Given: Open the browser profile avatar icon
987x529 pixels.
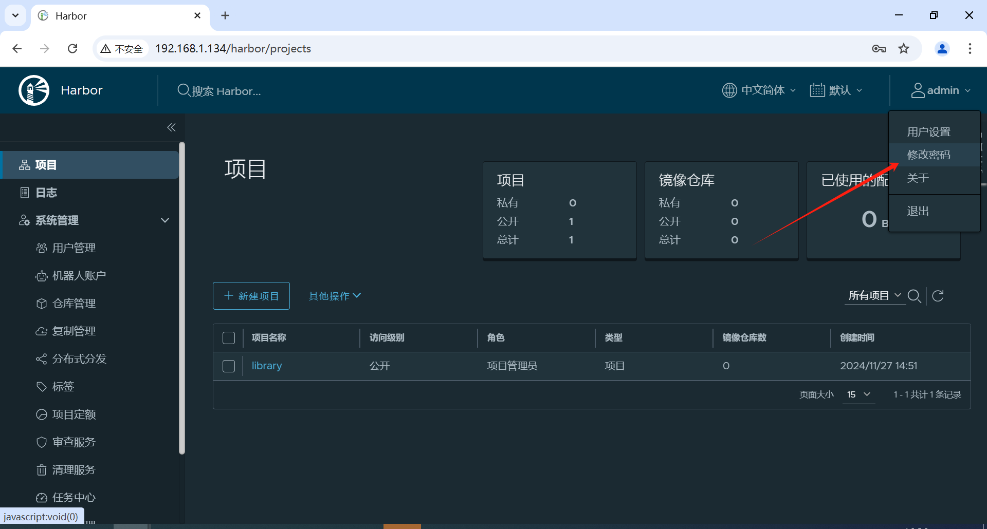Looking at the screenshot, I should tap(942, 48).
